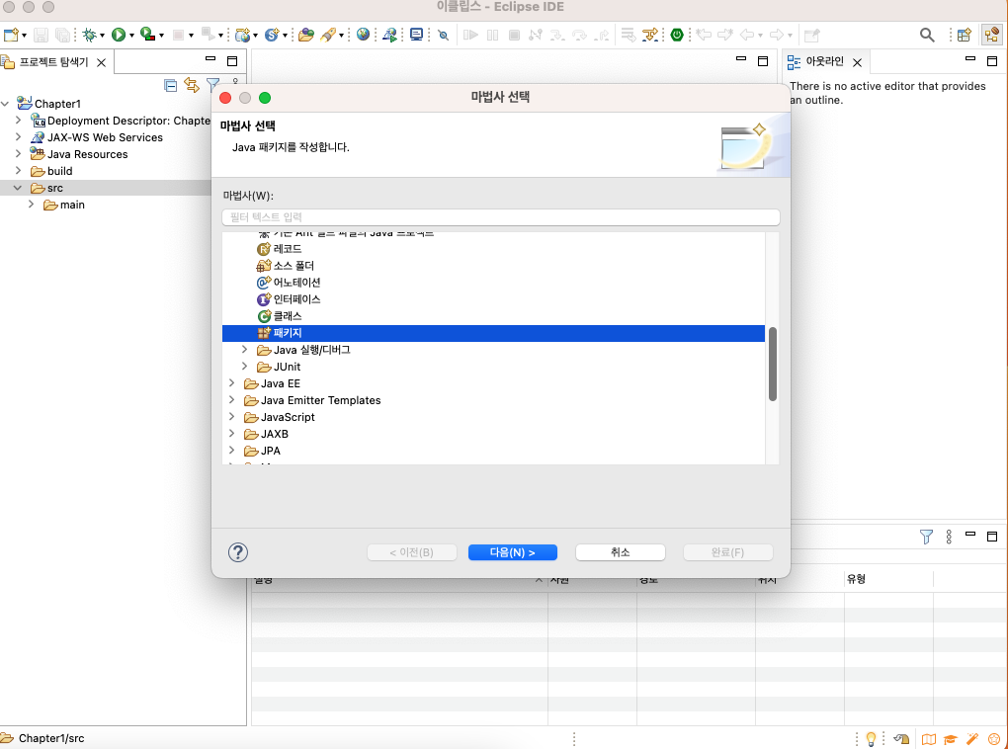This screenshot has width=1008, height=749.
Task: Click the Debug bug icon
Action: pyautogui.click(x=89, y=35)
